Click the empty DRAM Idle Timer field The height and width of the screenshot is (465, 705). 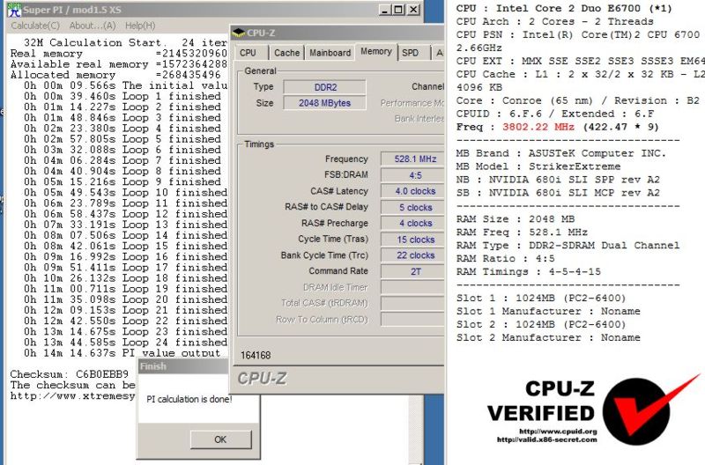point(412,287)
